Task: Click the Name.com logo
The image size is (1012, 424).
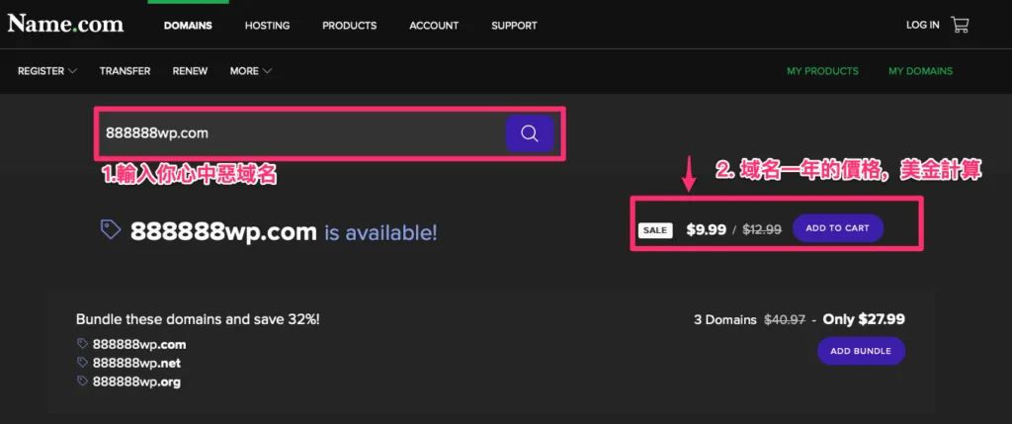Action: 64,24
